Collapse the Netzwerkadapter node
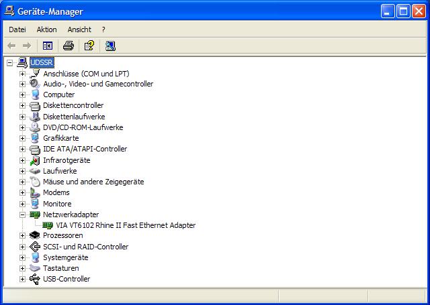 (x=22, y=215)
